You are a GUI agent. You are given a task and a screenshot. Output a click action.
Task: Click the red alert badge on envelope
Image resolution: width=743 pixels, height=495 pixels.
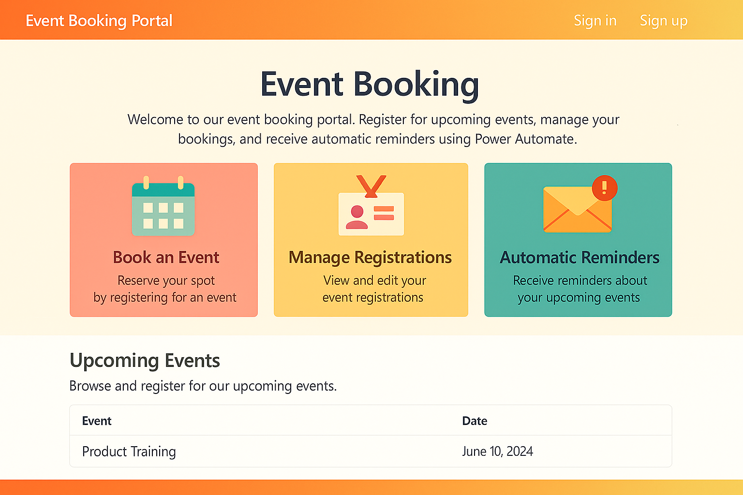coord(604,187)
